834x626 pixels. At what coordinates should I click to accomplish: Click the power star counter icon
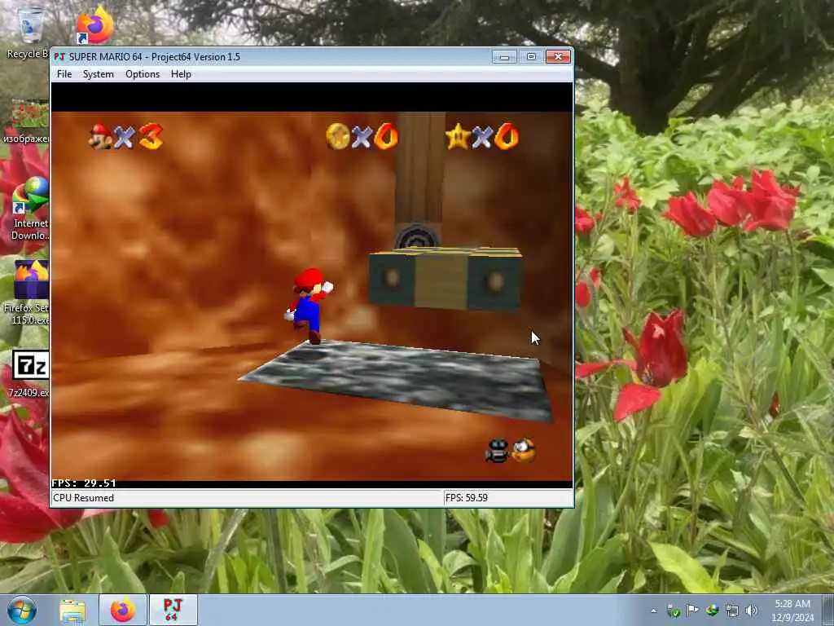(x=458, y=136)
